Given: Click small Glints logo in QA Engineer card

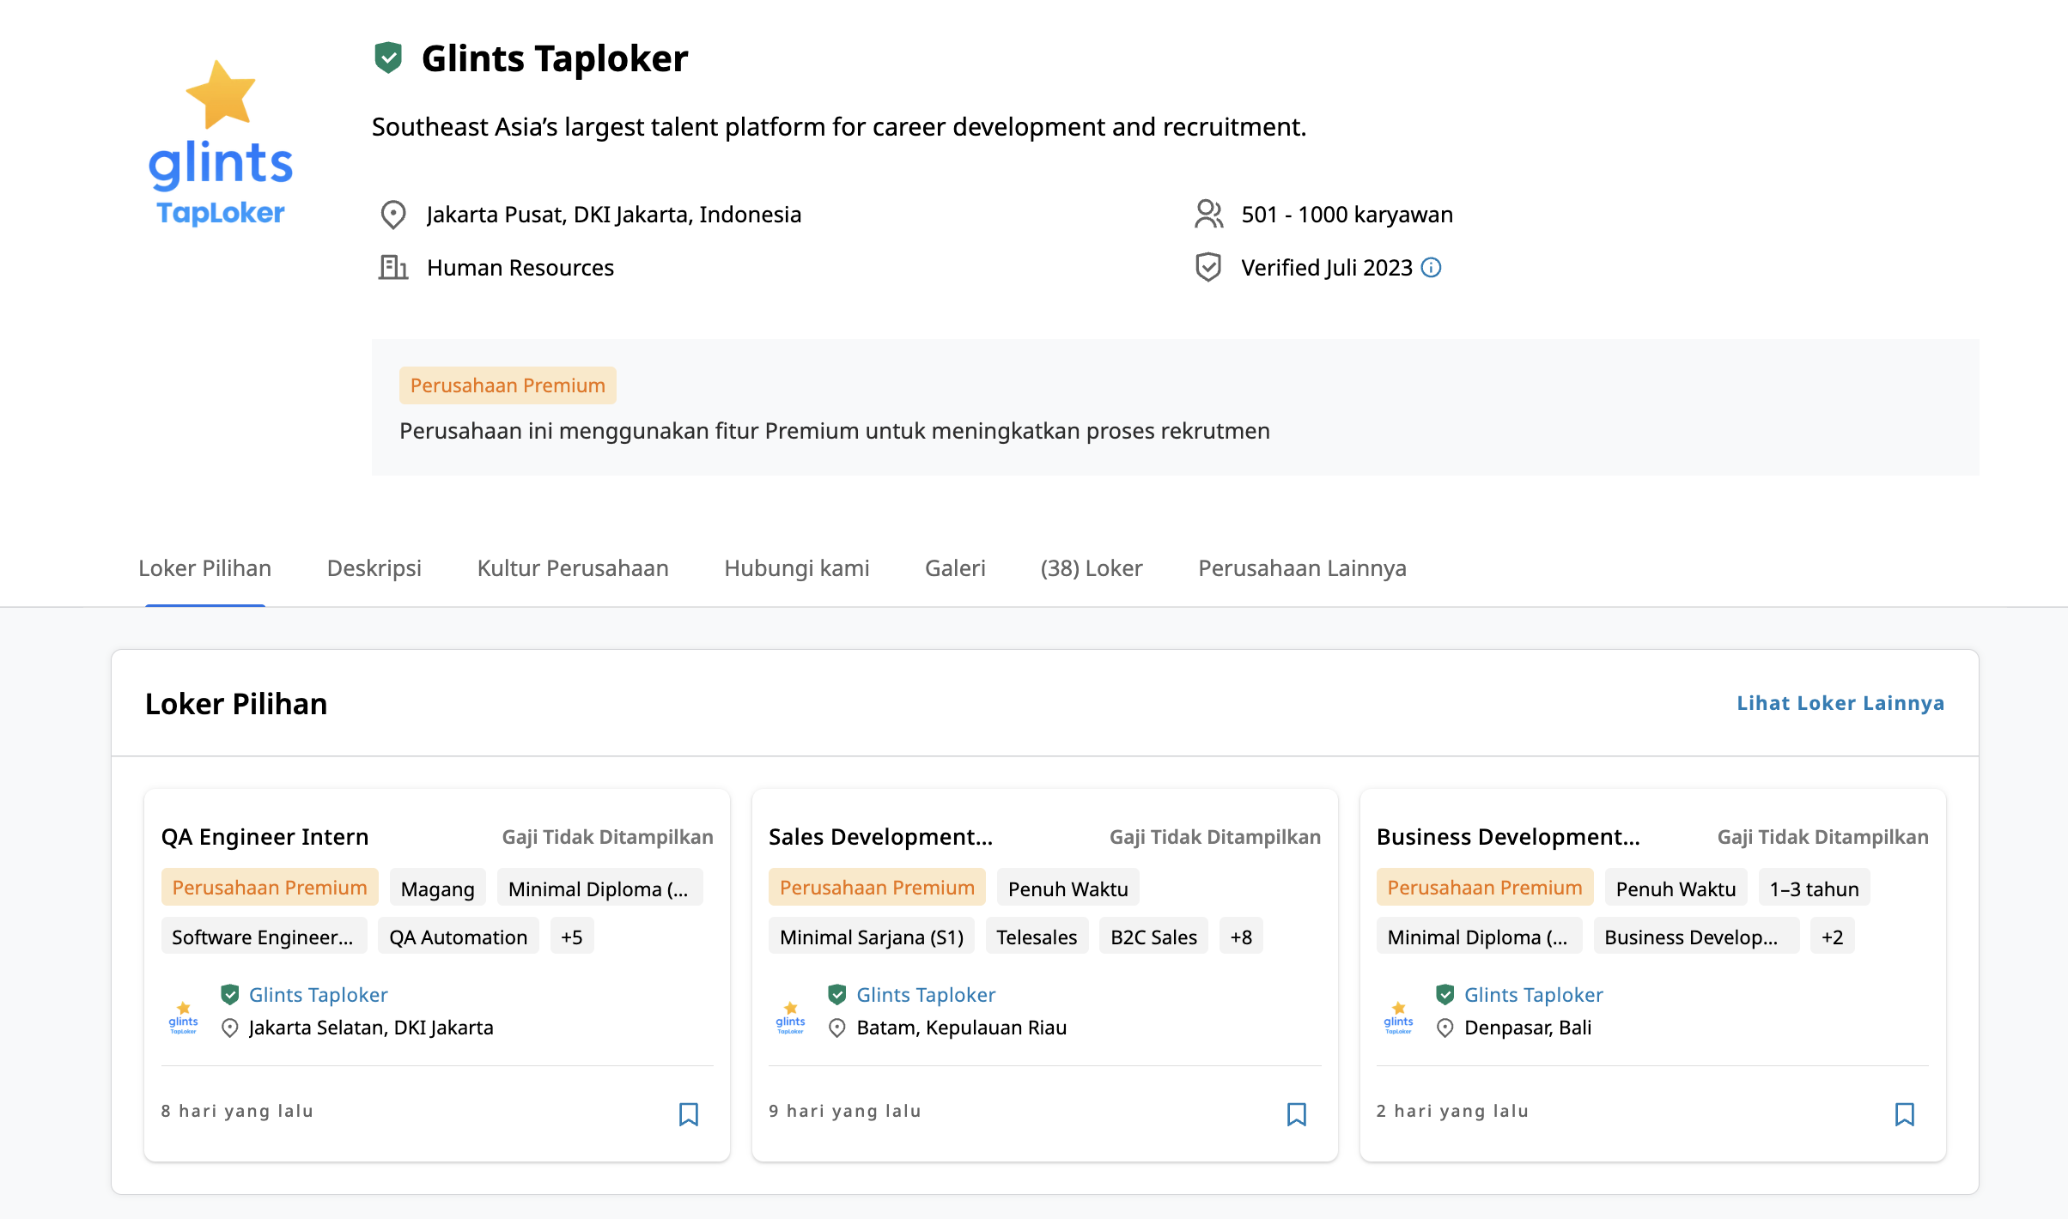Looking at the screenshot, I should [x=183, y=1017].
